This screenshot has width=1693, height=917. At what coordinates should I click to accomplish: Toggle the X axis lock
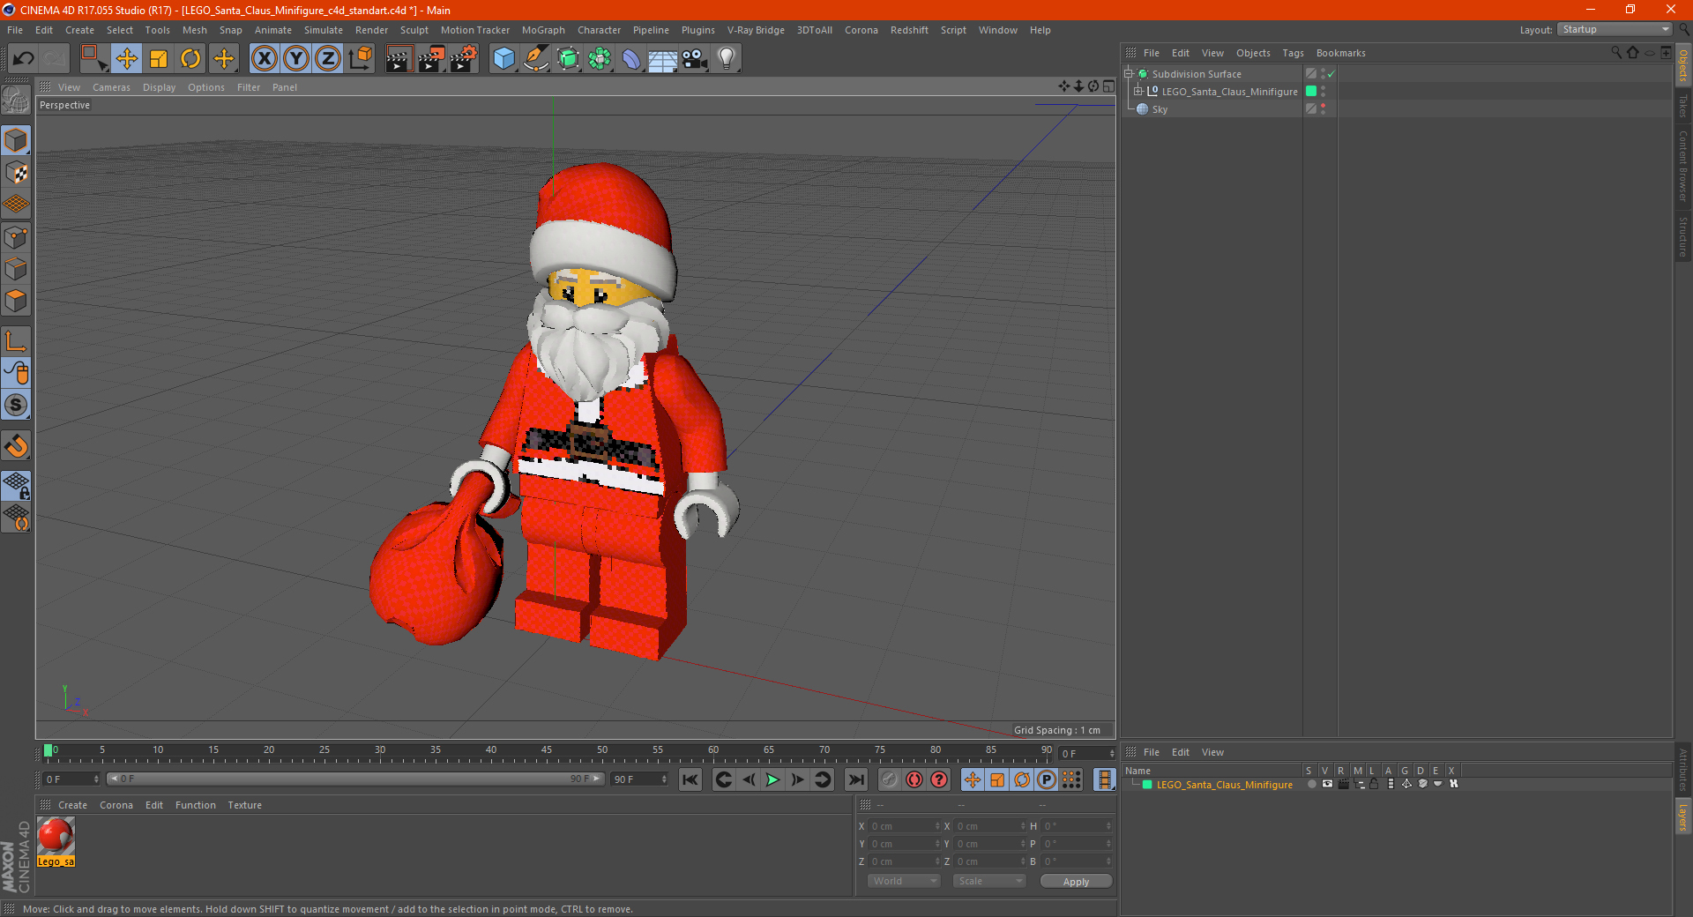[x=264, y=59]
